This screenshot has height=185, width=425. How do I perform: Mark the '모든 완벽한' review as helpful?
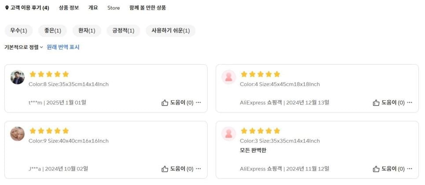[376, 169]
